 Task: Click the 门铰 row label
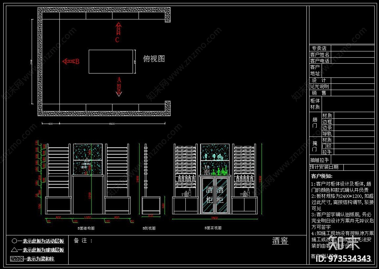point(327,146)
